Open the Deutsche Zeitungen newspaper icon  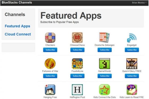coord(104,37)
